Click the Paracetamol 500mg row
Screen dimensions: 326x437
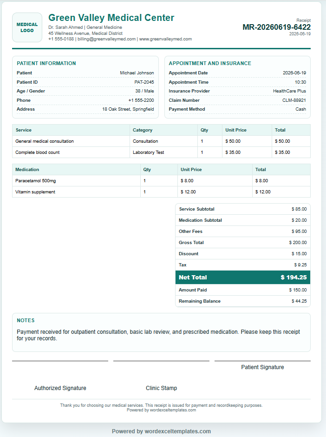point(161,181)
